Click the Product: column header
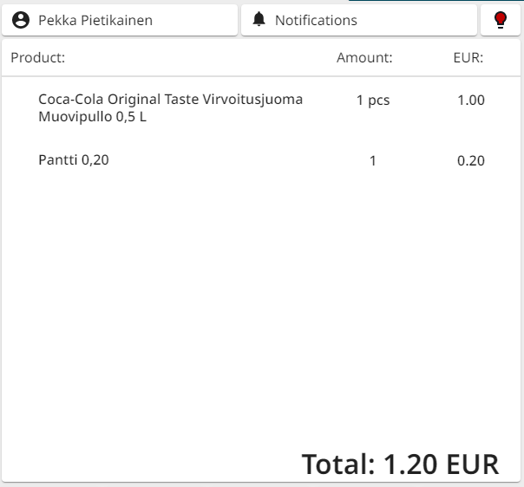Viewport: 524px width, 487px height. coord(38,58)
